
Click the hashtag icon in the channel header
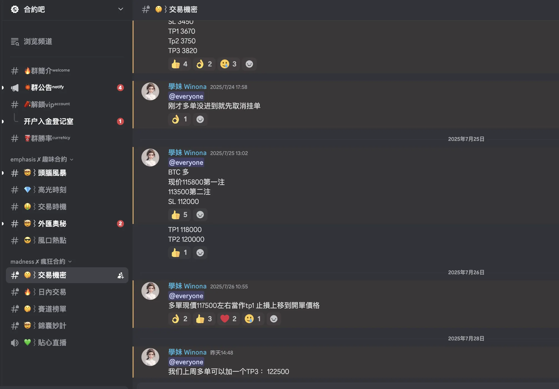(x=145, y=9)
